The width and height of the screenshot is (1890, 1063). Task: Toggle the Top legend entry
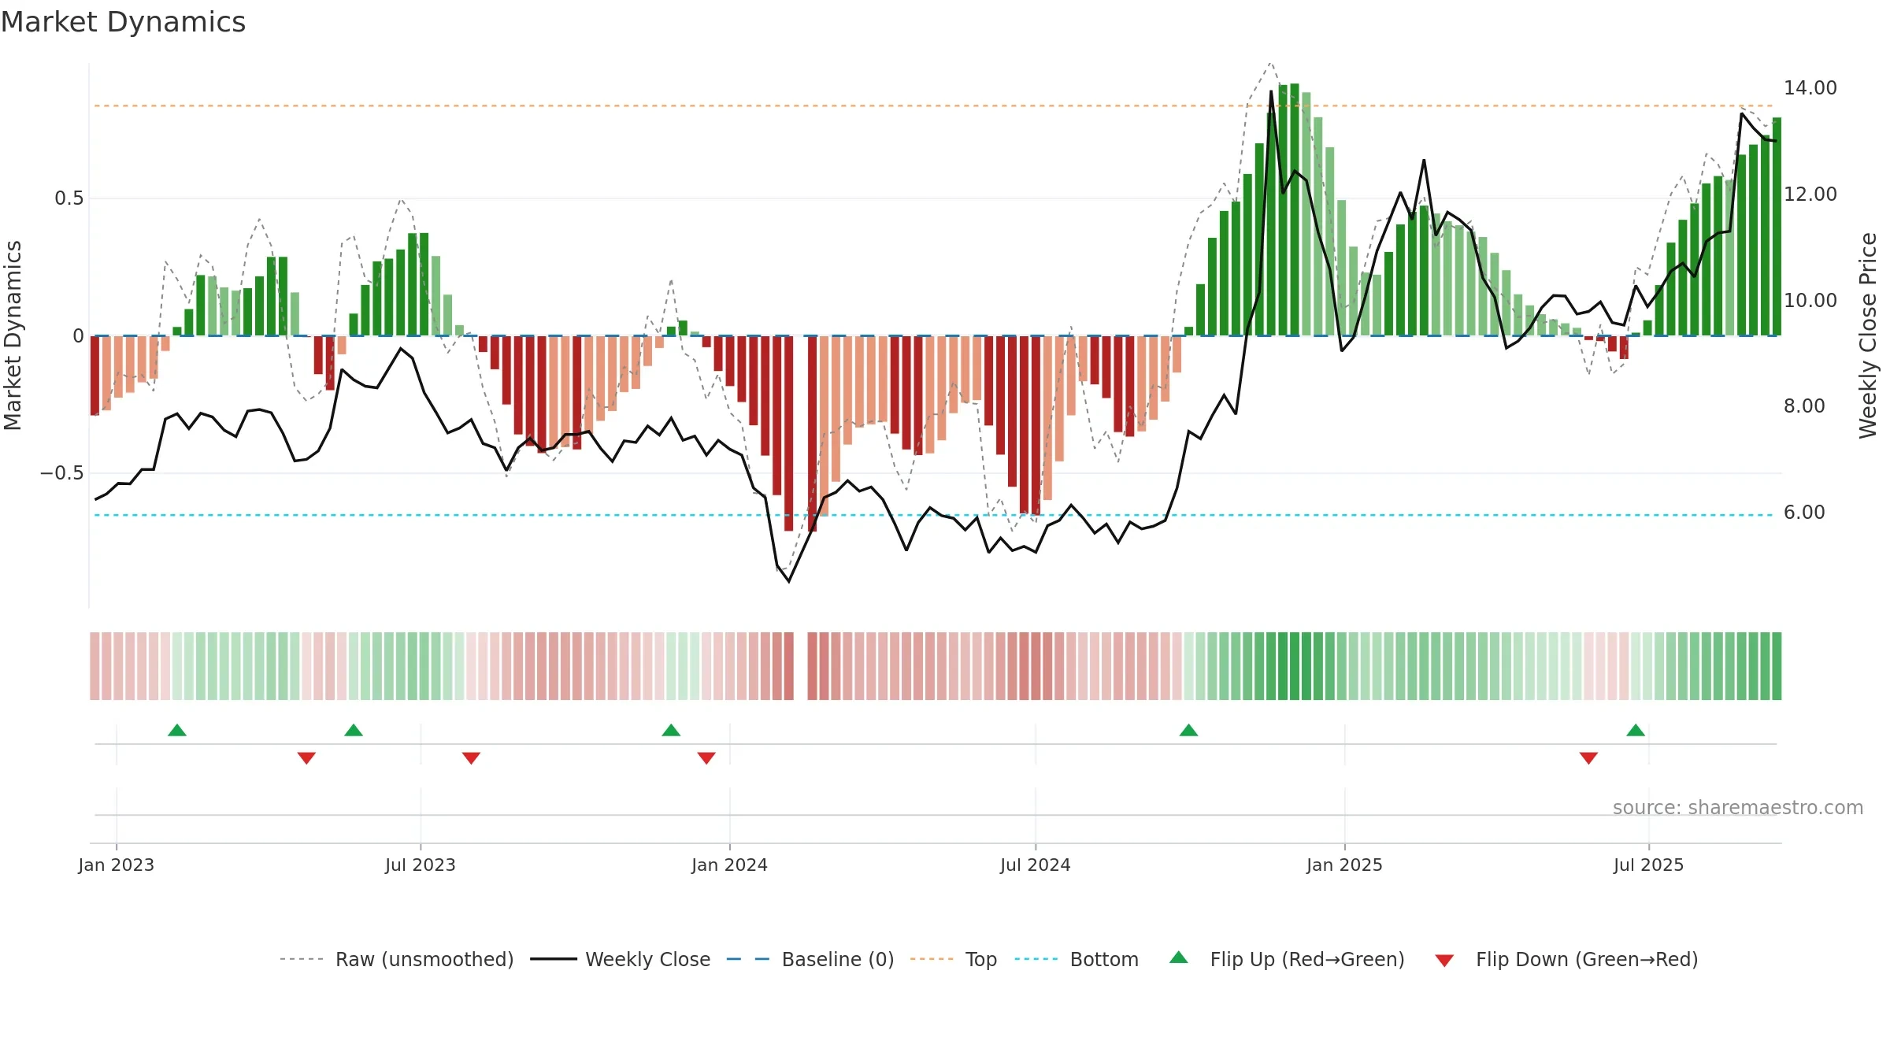click(953, 959)
